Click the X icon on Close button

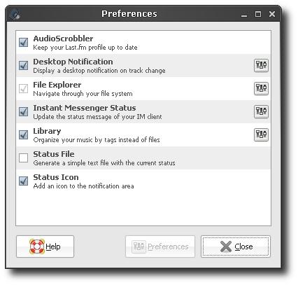pyautogui.click(x=225, y=246)
